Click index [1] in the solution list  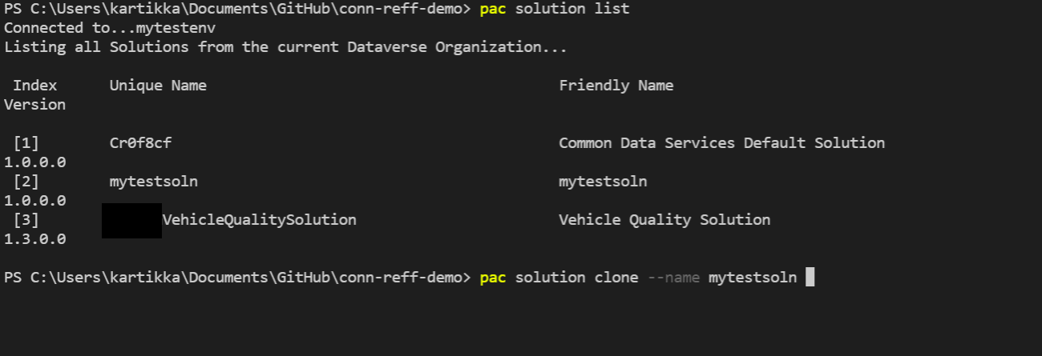(x=26, y=143)
